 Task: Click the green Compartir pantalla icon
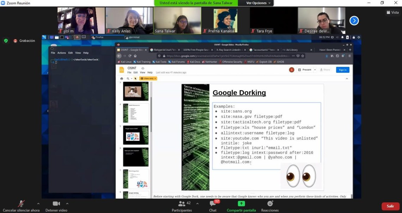tap(241, 203)
